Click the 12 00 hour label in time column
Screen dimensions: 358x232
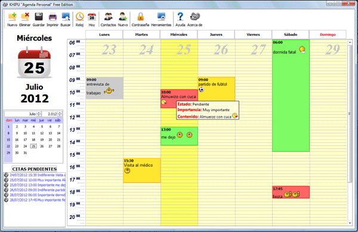(x=75, y=117)
